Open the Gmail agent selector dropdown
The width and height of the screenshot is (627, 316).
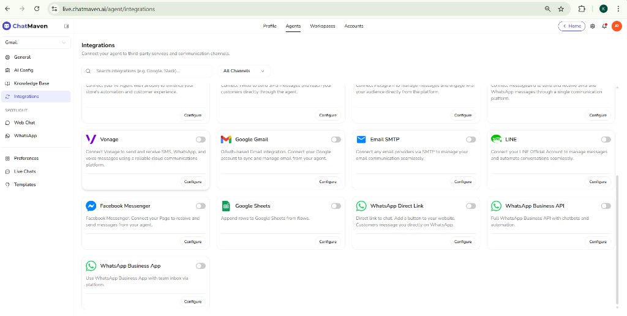point(36,42)
